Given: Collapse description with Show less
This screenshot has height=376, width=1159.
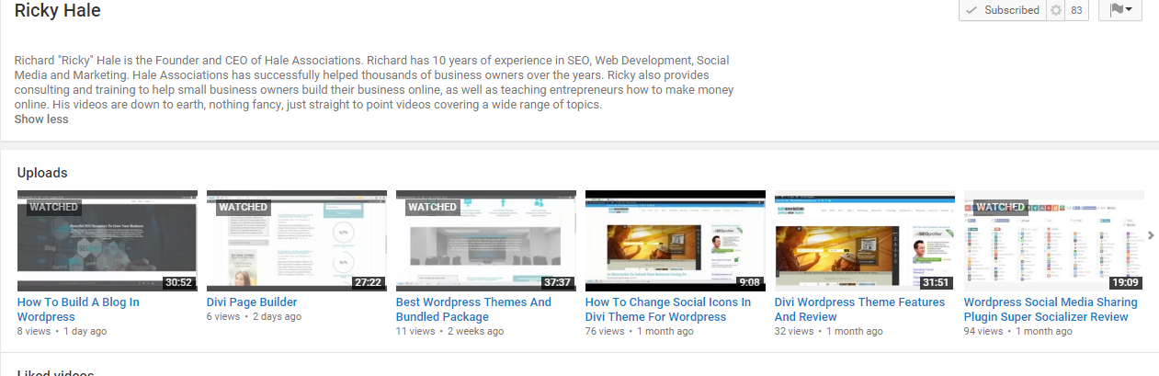Looking at the screenshot, I should 41,120.
